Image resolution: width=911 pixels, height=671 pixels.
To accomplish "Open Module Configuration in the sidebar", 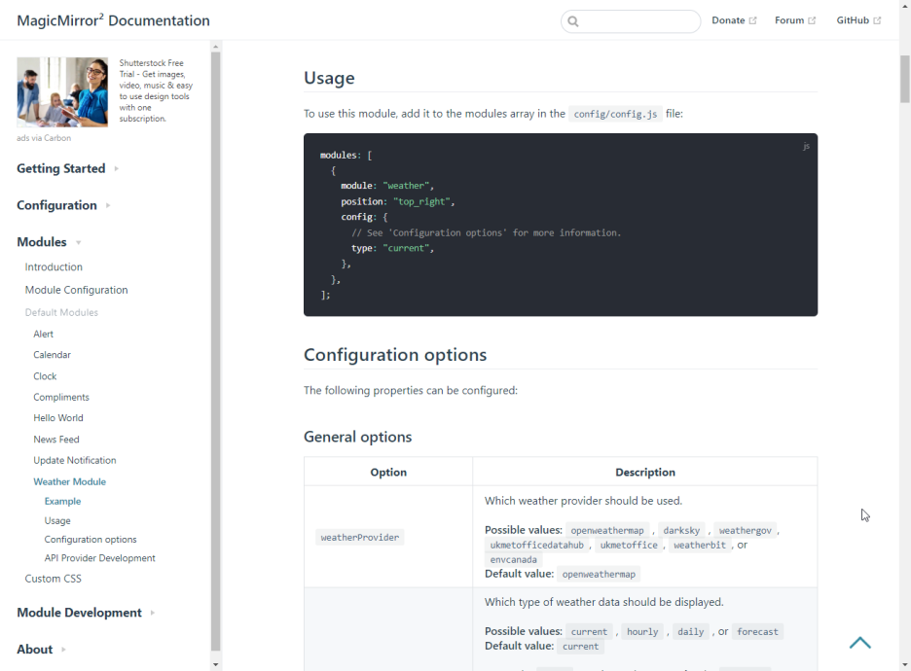I will pyautogui.click(x=76, y=290).
